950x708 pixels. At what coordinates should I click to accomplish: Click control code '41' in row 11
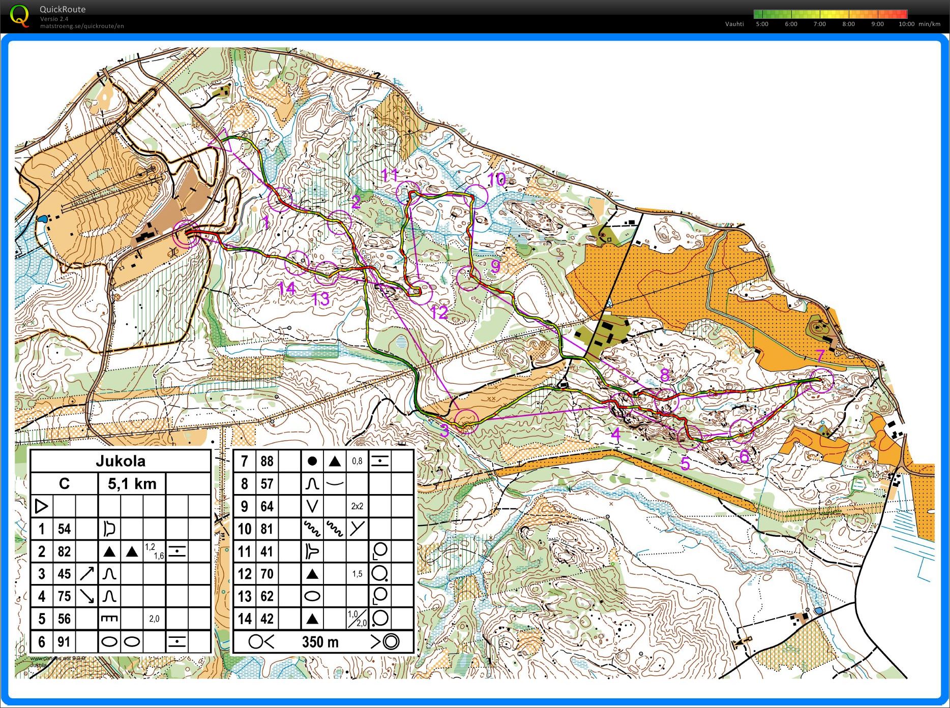point(267,551)
